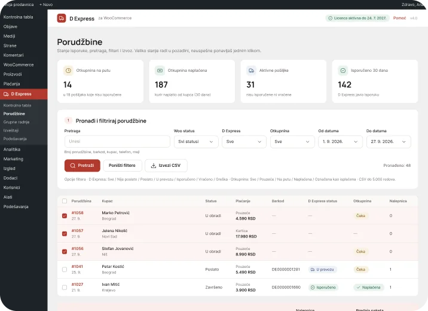This screenshot has width=428, height=311.
Task: Open the Od datuma date picker
Action: point(340,142)
